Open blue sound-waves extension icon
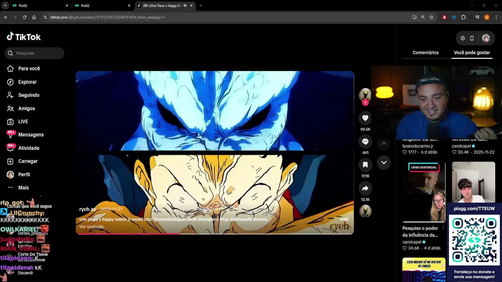 click(454, 17)
